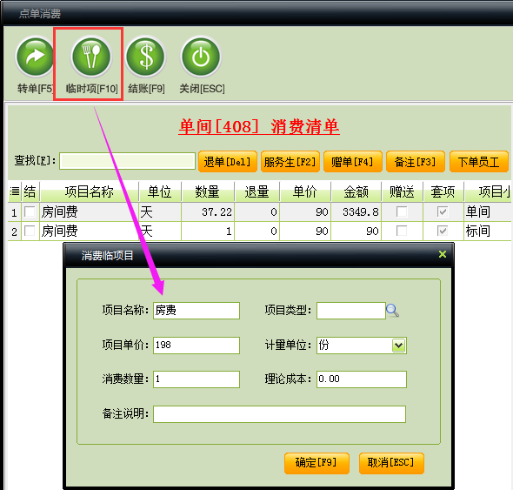Click the magnifier next to 项目类型
This screenshot has height=490, width=513.
(392, 310)
